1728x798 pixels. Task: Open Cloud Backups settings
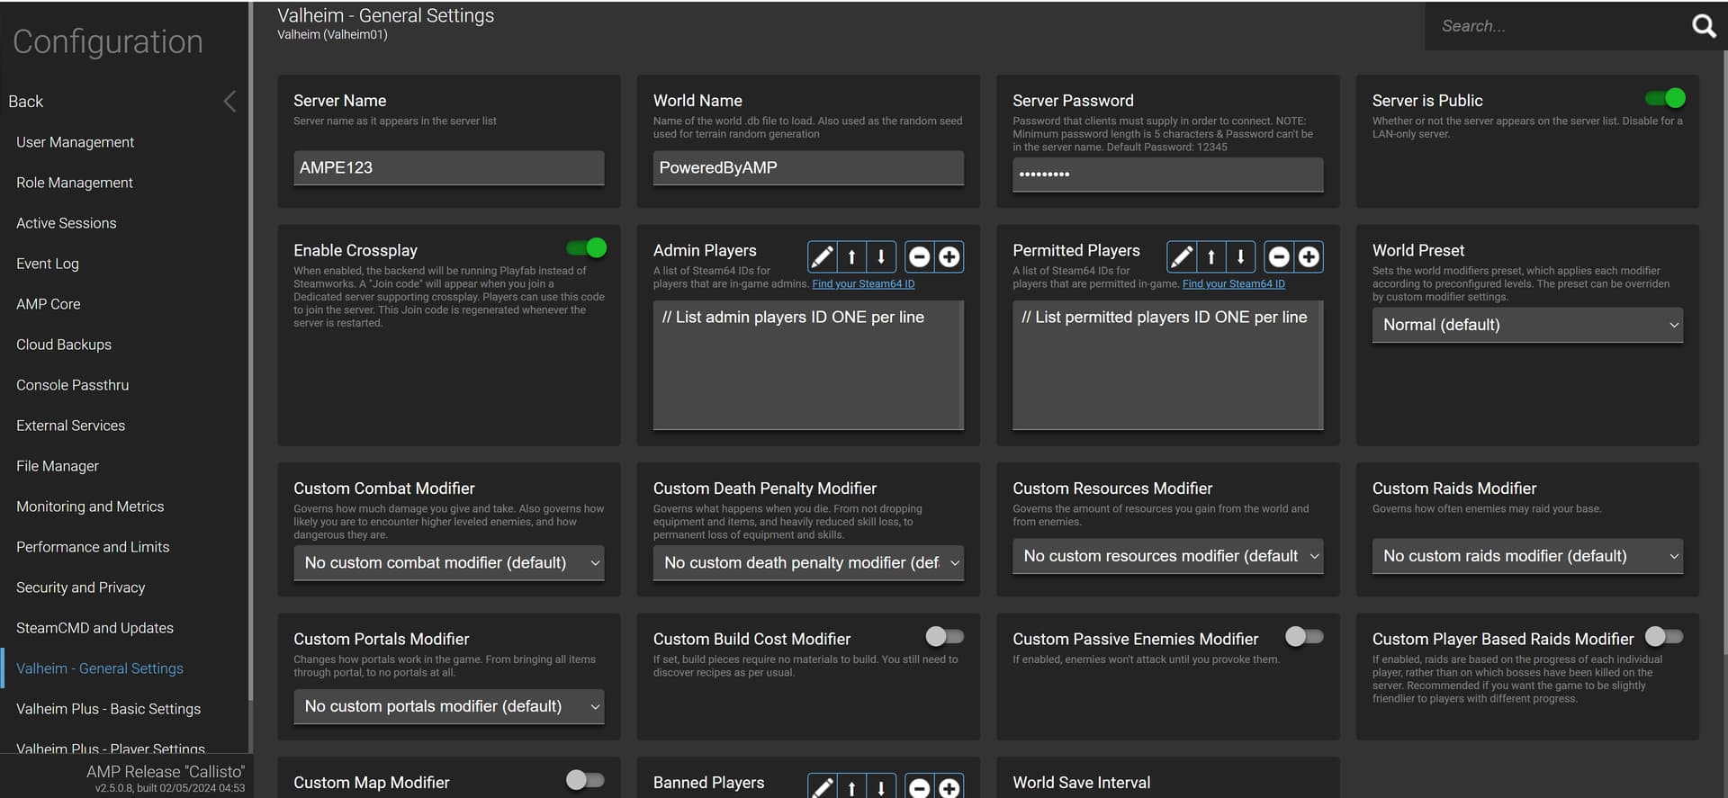(64, 345)
